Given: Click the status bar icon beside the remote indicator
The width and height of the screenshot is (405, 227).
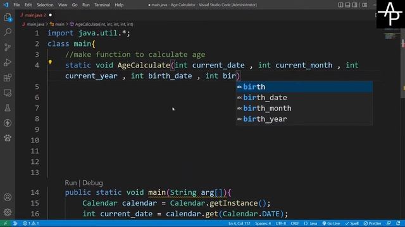Looking at the screenshot, I should pyautogui.click(x=15, y=223).
